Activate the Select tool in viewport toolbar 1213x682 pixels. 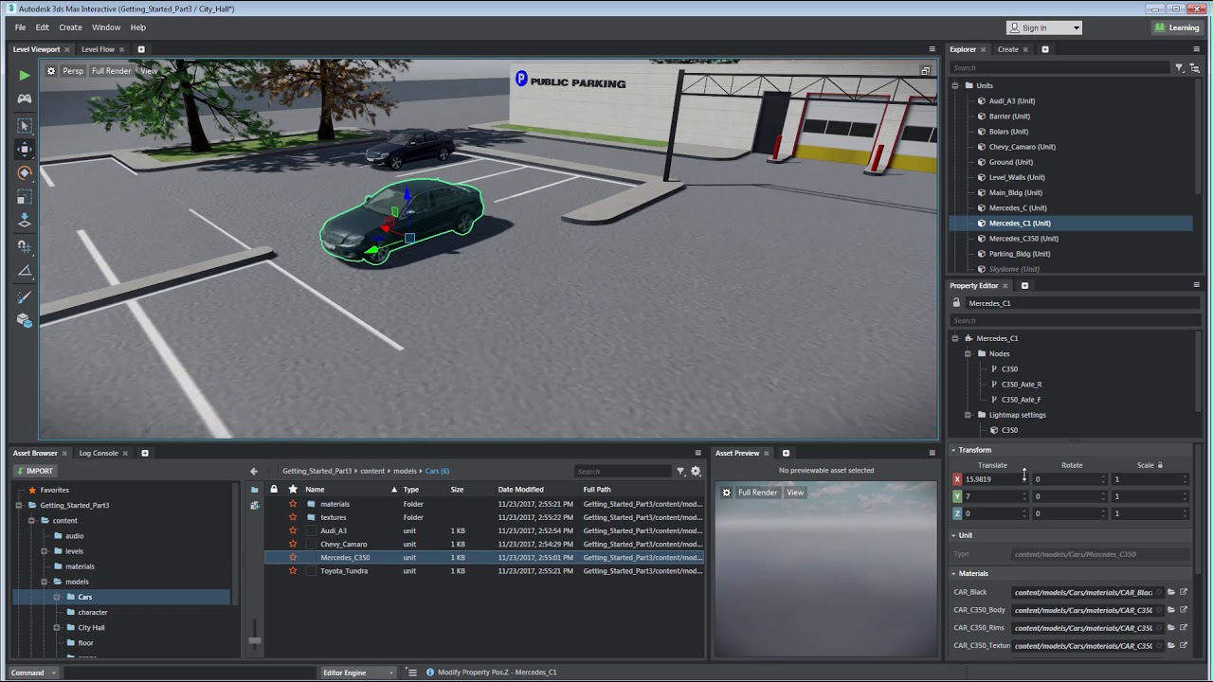click(x=25, y=125)
